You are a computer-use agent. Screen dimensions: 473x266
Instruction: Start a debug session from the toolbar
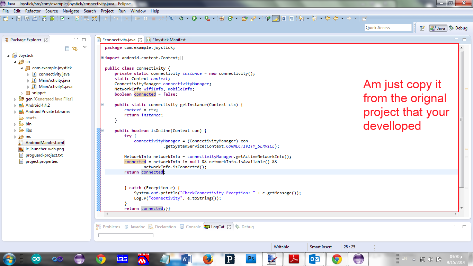(181, 19)
